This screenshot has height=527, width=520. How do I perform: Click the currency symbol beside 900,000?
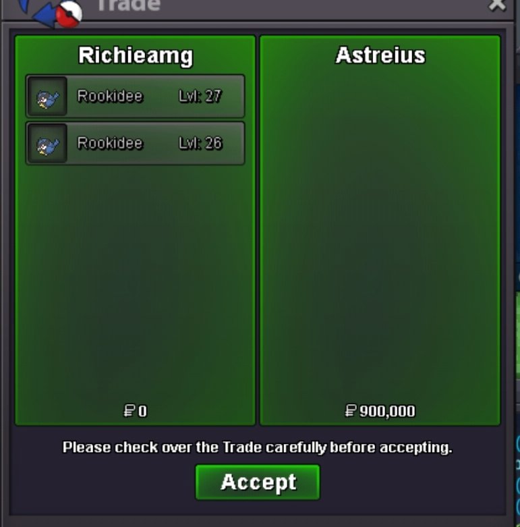click(x=351, y=411)
